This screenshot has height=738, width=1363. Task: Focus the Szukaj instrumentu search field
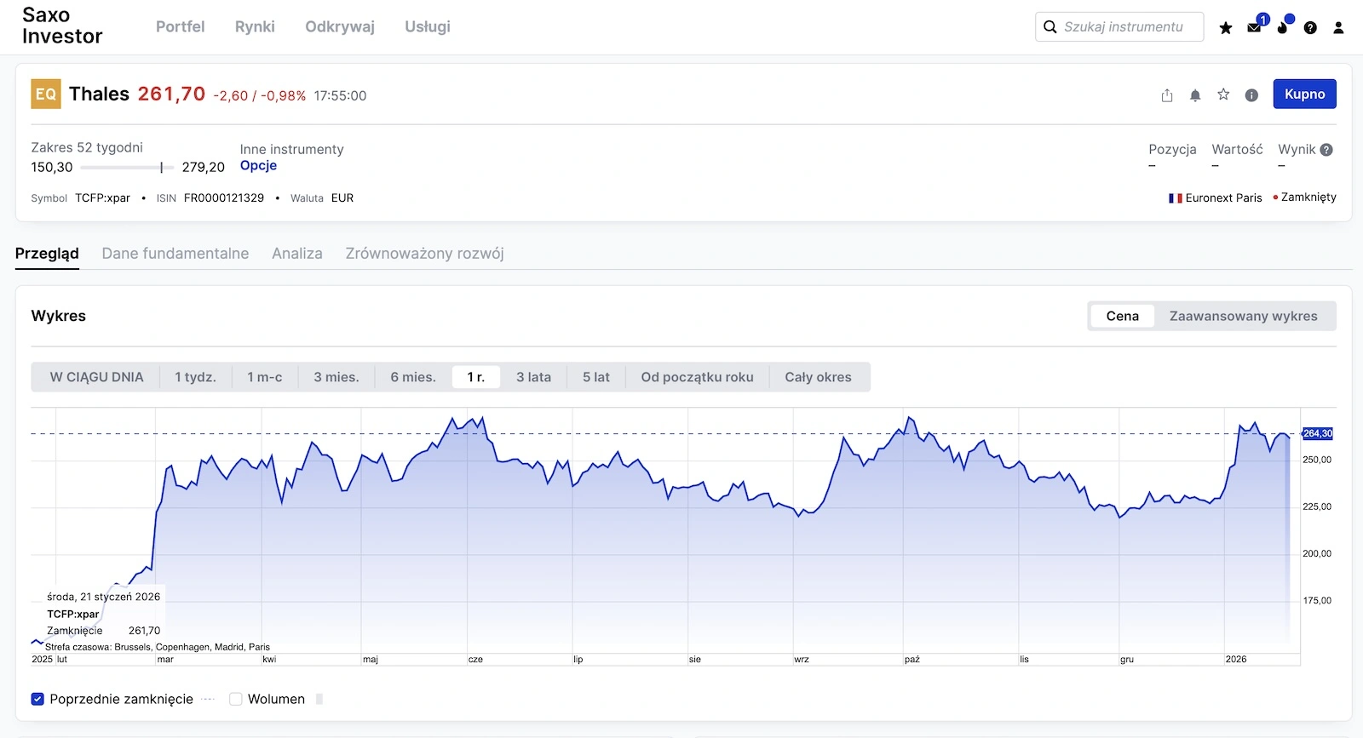pyautogui.click(x=1123, y=26)
